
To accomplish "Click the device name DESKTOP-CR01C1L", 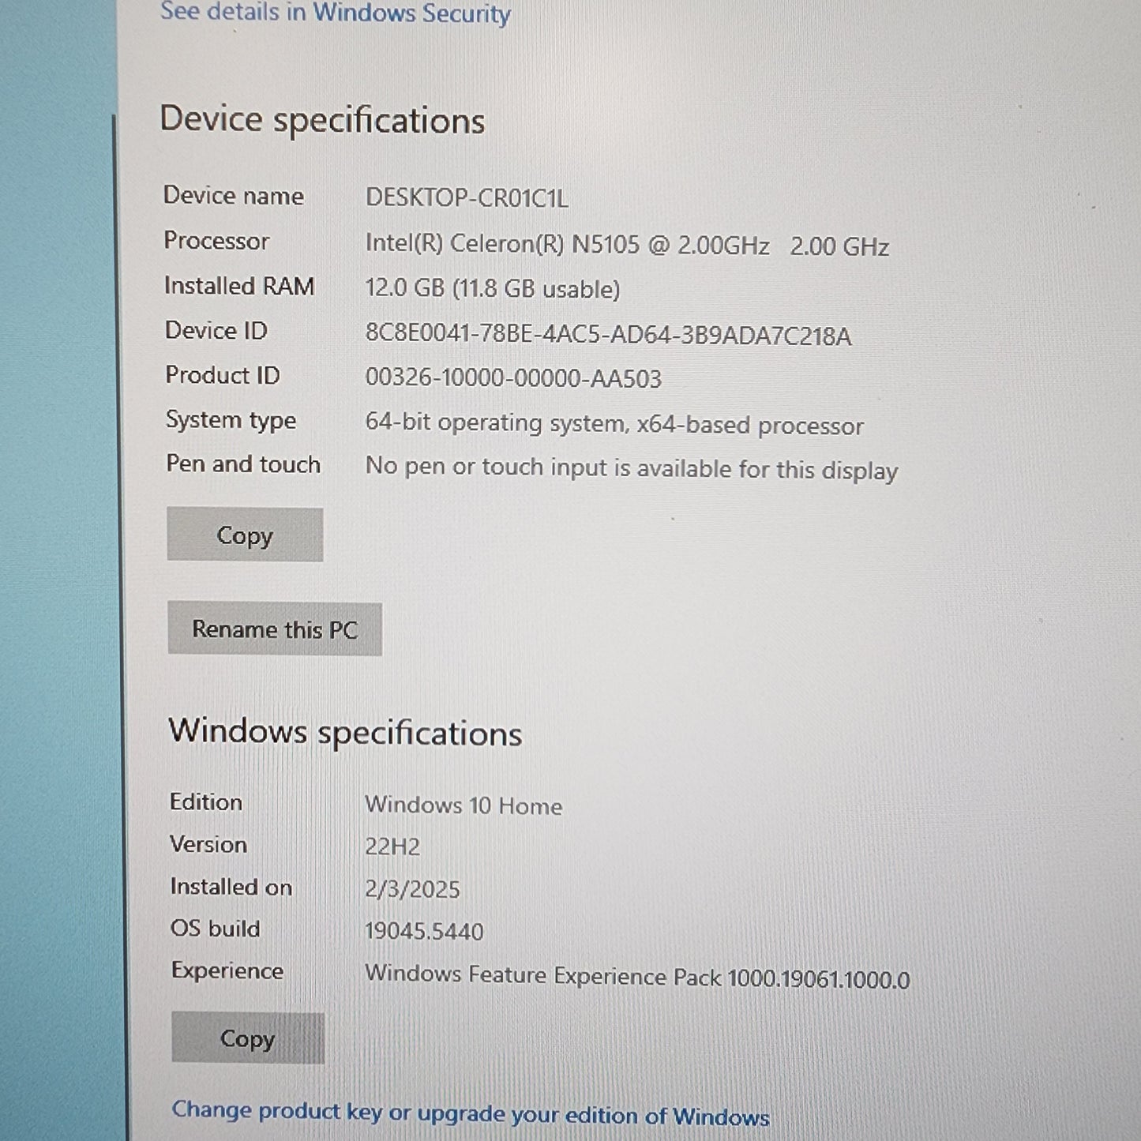I will click(467, 197).
